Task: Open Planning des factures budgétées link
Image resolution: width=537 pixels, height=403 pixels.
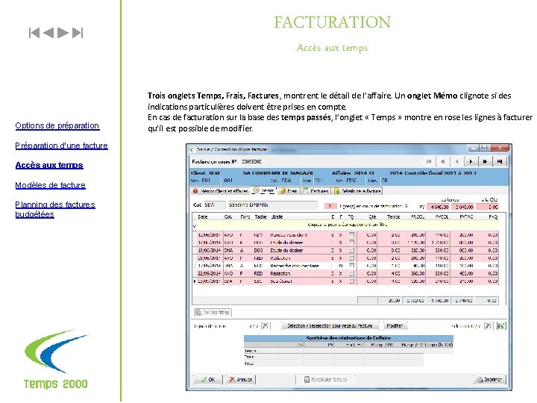Action: click(55, 210)
